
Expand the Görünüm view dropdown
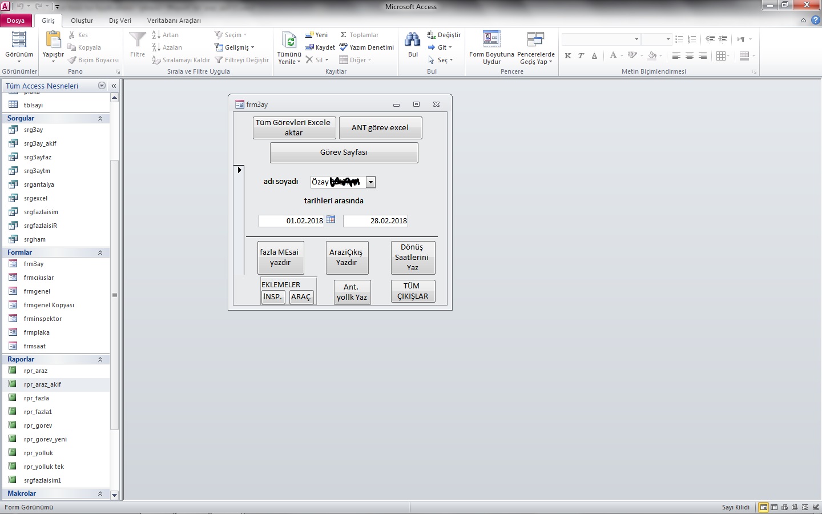19,61
